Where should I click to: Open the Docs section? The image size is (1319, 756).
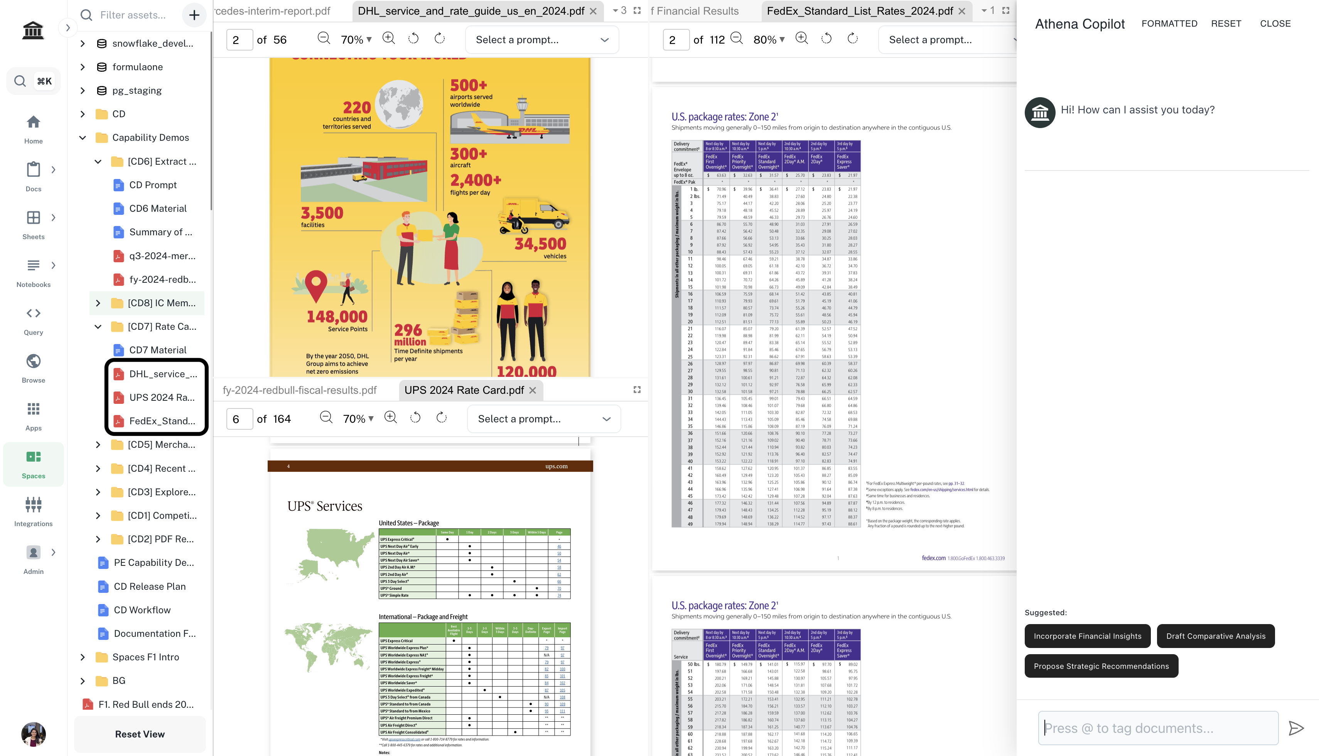[33, 177]
